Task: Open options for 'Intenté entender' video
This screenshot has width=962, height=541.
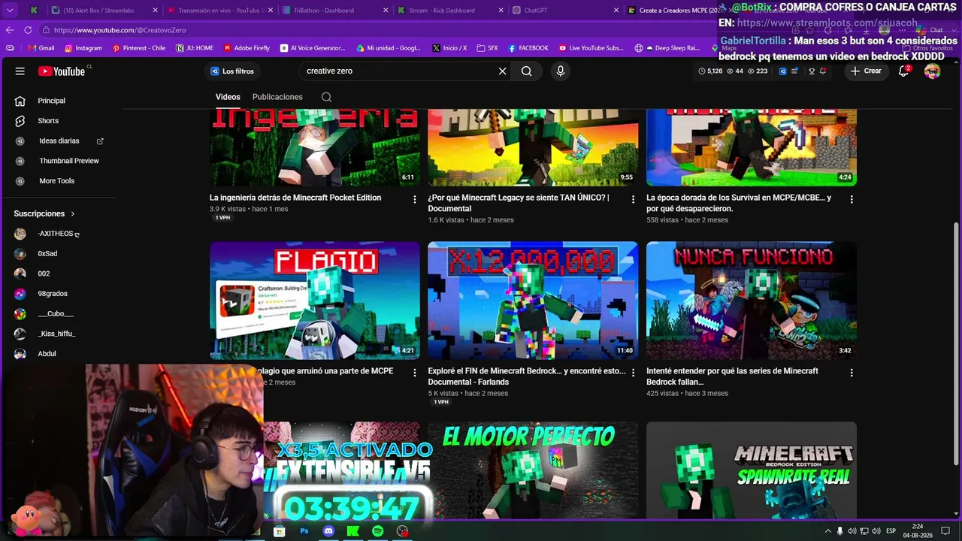Action: point(852,372)
